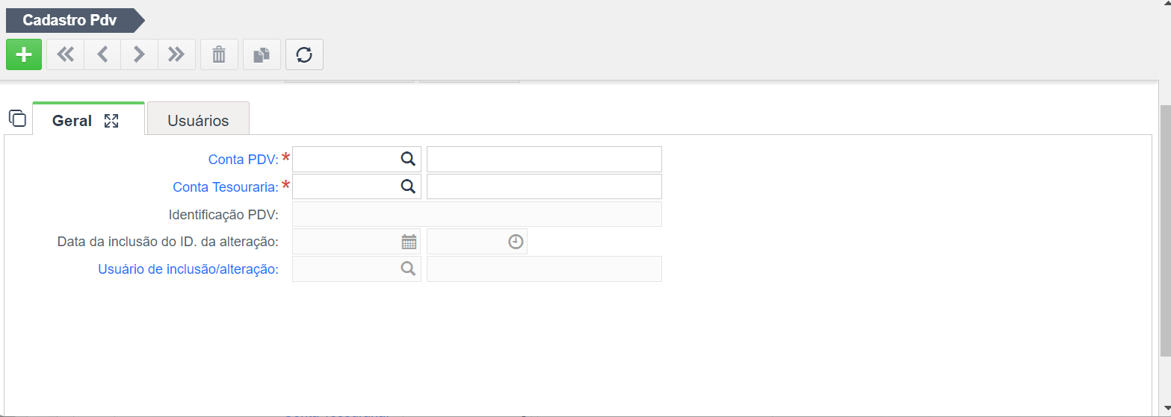Screen dimensions: 1171x417
Task: Delete record with the trash icon
Action: click(219, 54)
